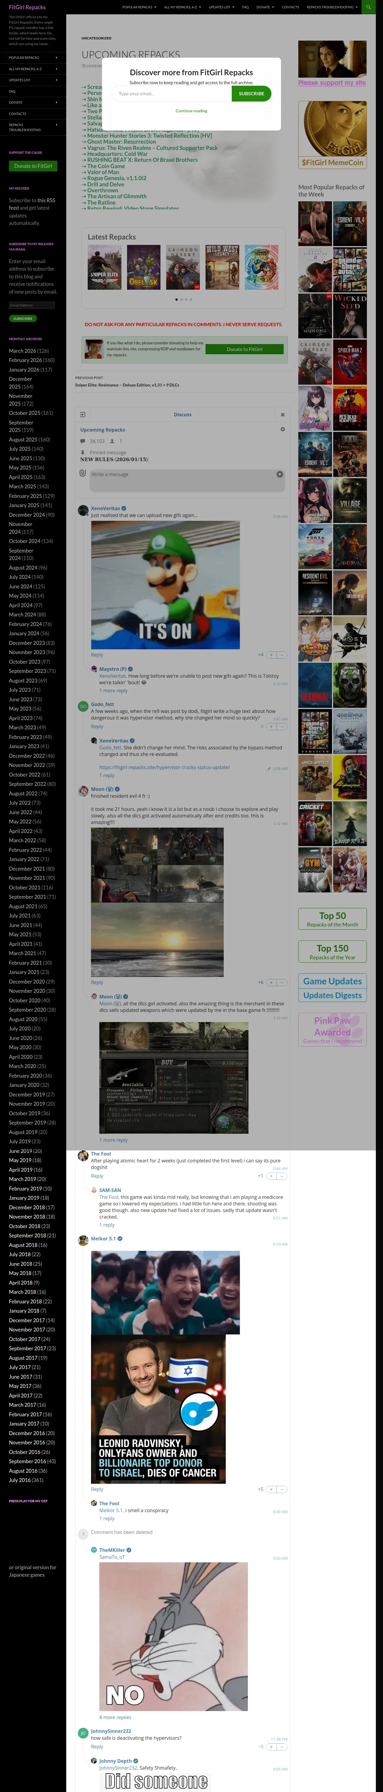Open the March 2026 monthly archive

22,351
